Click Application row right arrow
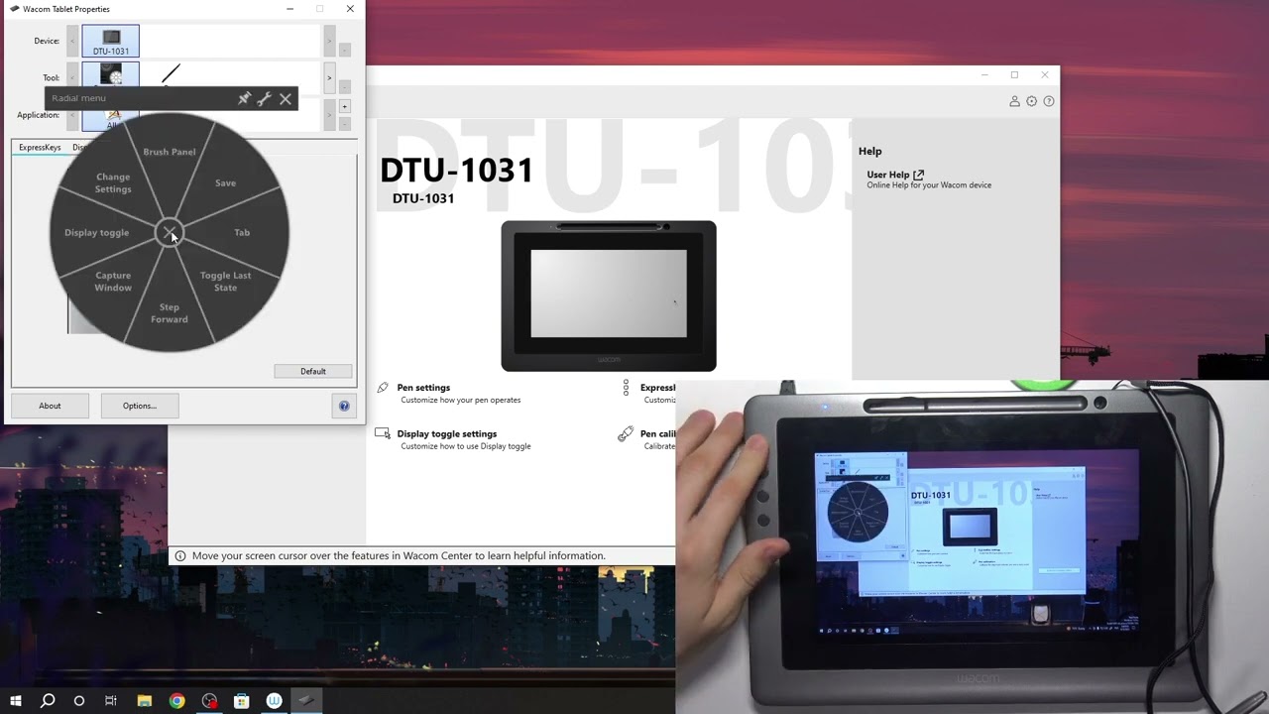Image resolution: width=1269 pixels, height=714 pixels. [329, 115]
